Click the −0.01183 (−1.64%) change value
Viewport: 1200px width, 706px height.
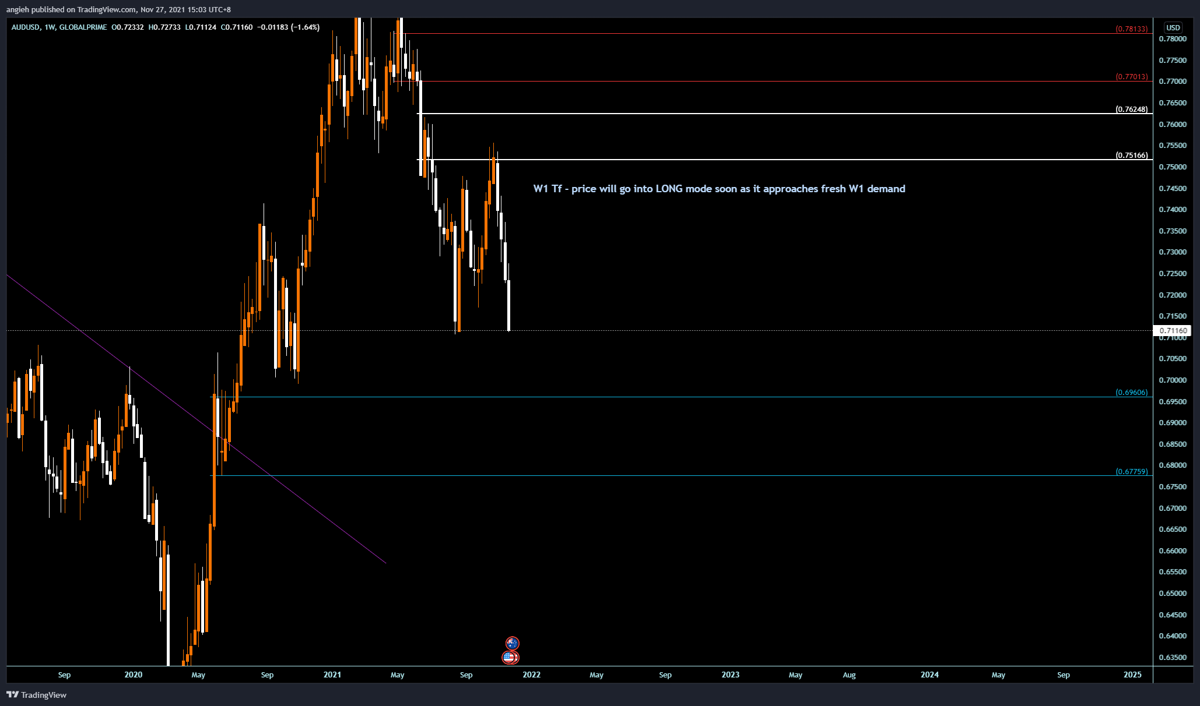[289, 27]
